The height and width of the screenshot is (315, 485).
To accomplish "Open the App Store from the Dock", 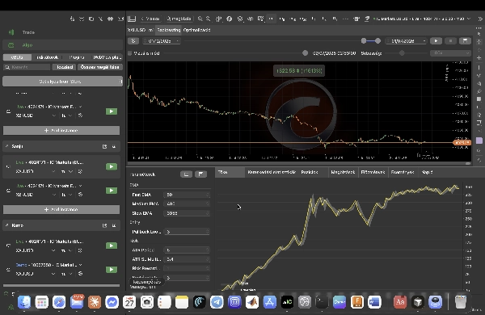I will click(x=269, y=302).
